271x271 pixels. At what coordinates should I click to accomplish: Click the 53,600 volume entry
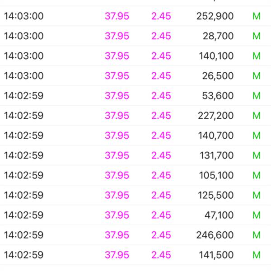coord(218,96)
